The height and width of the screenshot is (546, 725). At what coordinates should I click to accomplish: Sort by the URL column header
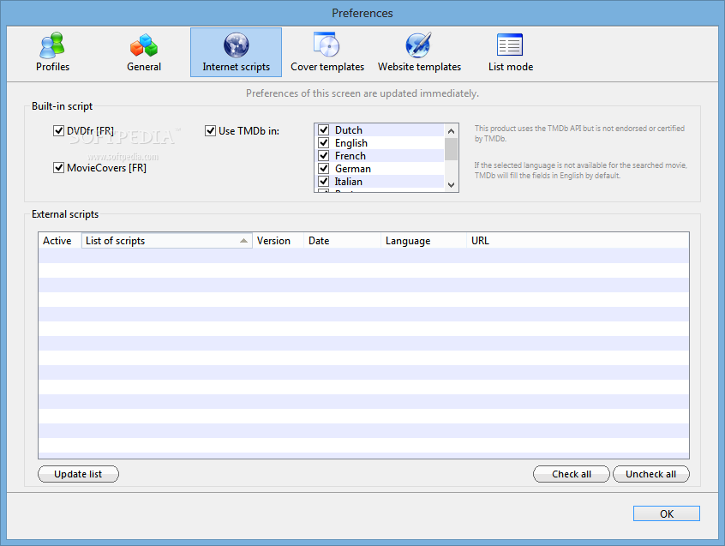pyautogui.click(x=578, y=240)
